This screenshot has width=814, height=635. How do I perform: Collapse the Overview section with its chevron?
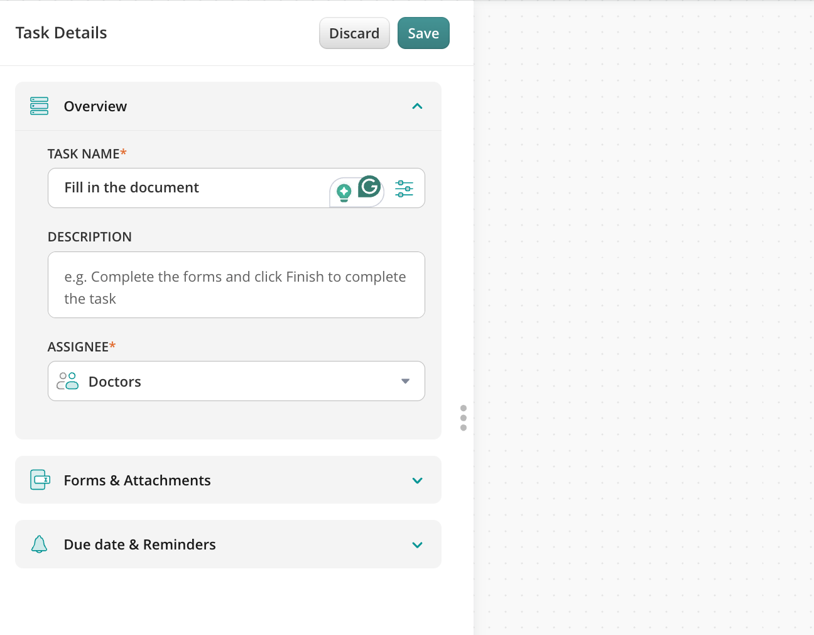417,106
